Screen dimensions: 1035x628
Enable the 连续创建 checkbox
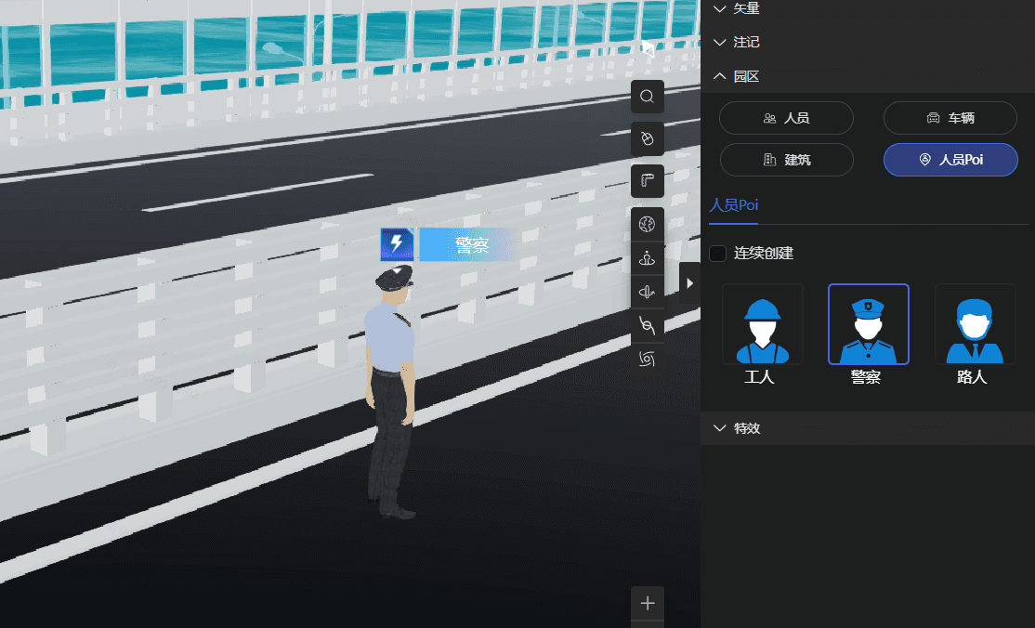718,254
